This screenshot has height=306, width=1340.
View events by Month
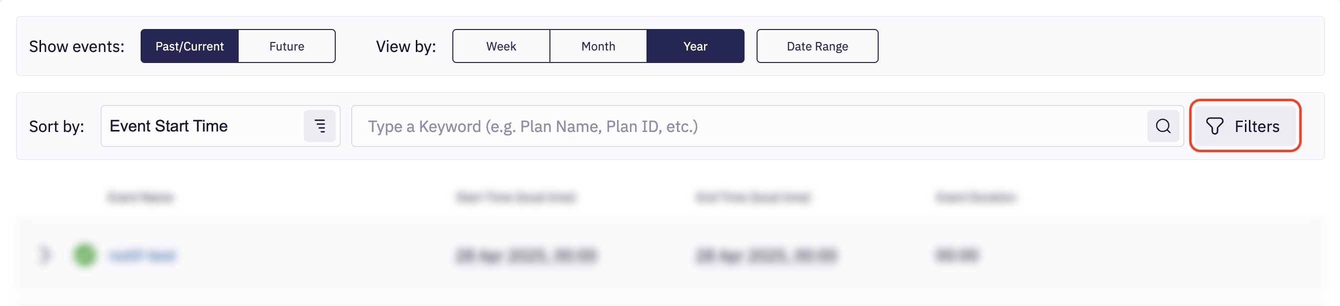pos(597,46)
